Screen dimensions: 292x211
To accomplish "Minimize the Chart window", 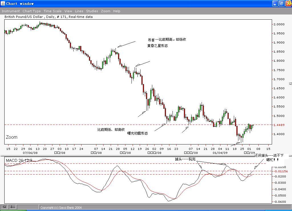I will click(275, 3).
